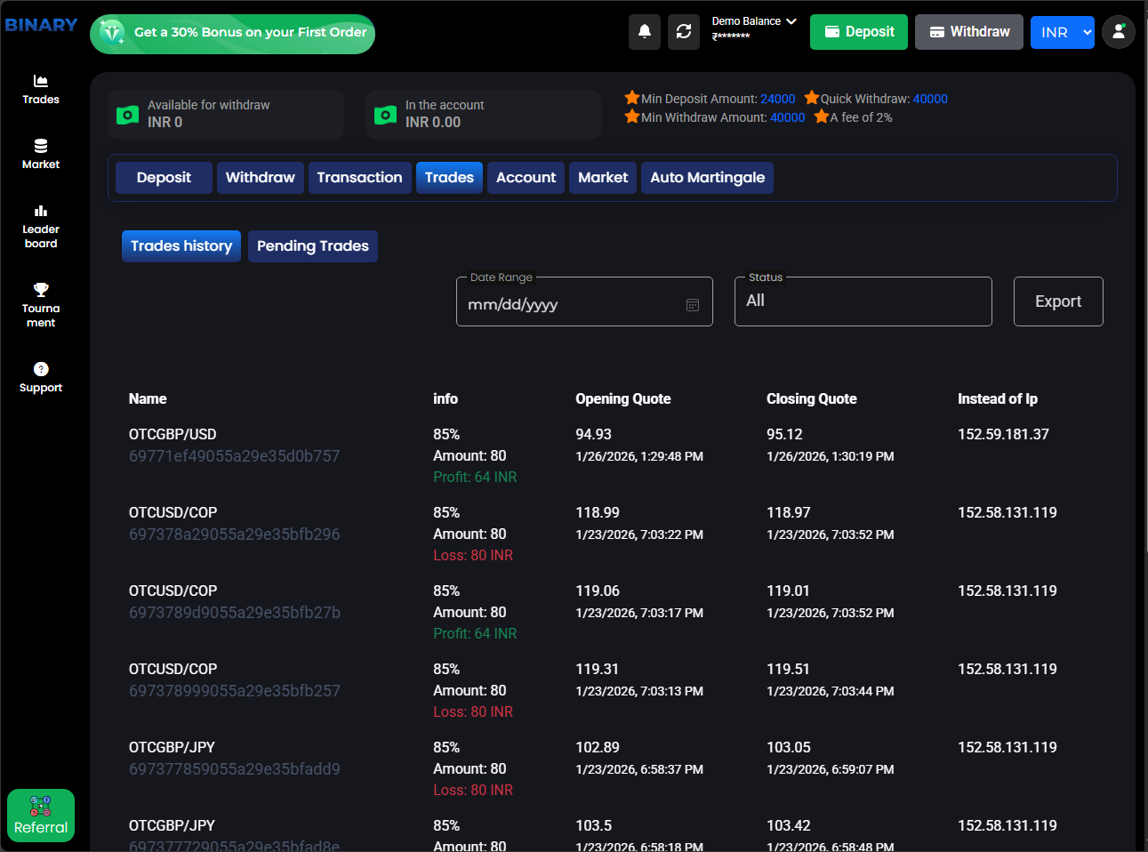The image size is (1148, 852).
Task: Click trade ID 69771ef49055a29e35d0b757
Action: pos(235,456)
